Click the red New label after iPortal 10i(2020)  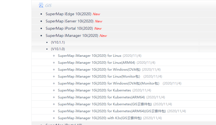tap(98, 29)
